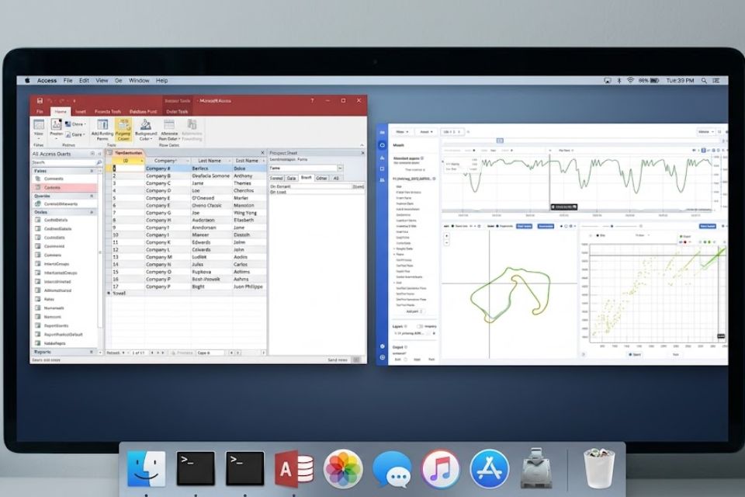Click the question mark help icon in Access
Viewport: 745px width, 497px height.
tap(312, 101)
